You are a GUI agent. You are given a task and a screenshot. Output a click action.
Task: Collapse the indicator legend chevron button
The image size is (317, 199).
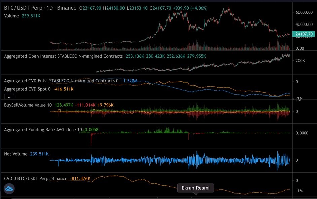pyautogui.click(x=9, y=97)
